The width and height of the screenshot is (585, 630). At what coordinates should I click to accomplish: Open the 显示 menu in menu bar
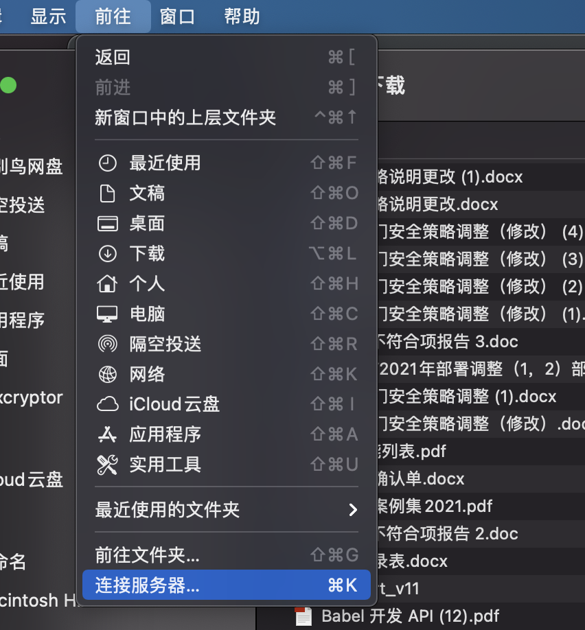(x=48, y=16)
